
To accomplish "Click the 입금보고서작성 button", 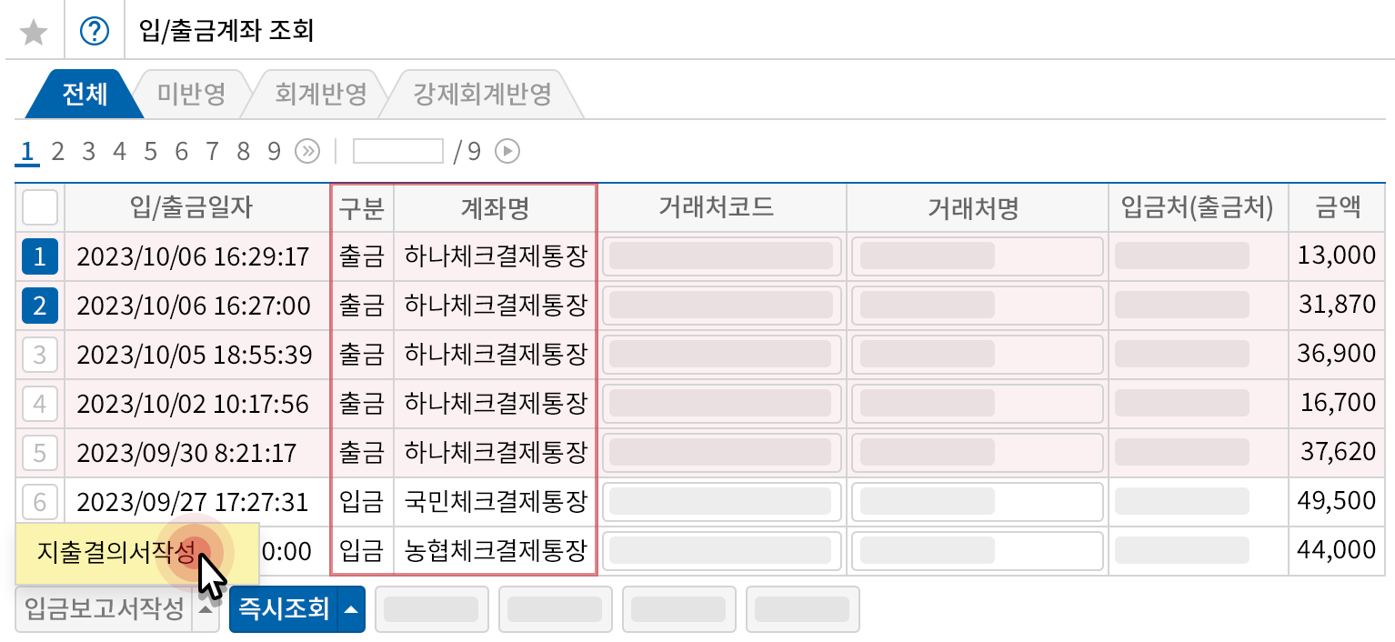I will click(104, 609).
